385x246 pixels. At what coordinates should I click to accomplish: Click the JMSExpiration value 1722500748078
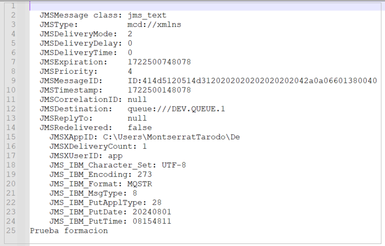click(x=159, y=62)
